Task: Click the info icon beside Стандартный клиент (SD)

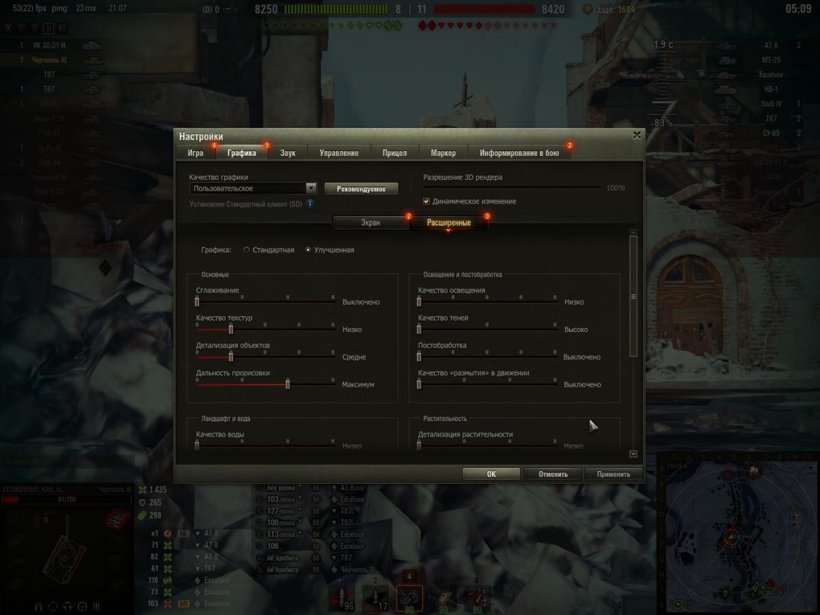Action: coord(310,203)
